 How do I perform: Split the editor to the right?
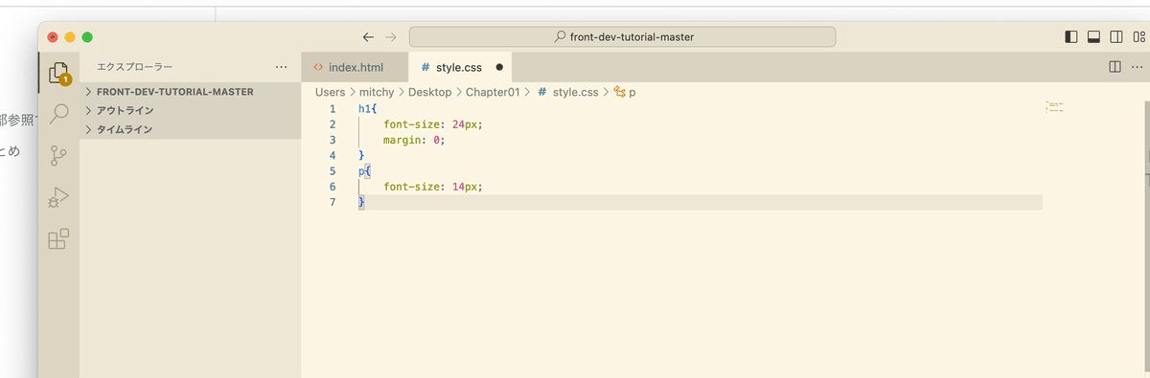point(1115,67)
